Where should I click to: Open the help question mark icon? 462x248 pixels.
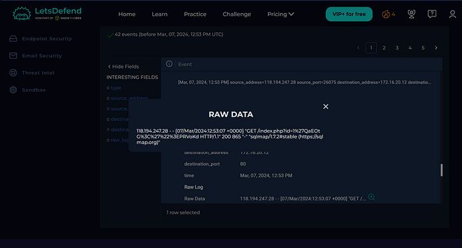[x=432, y=14]
